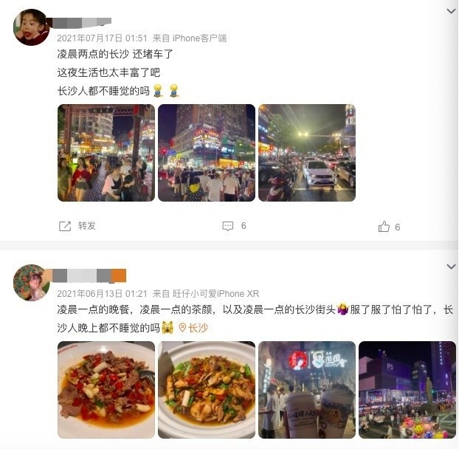This screenshot has height=449, width=459.
Task: Open the traffic jam white car photo
Action: tap(307, 153)
